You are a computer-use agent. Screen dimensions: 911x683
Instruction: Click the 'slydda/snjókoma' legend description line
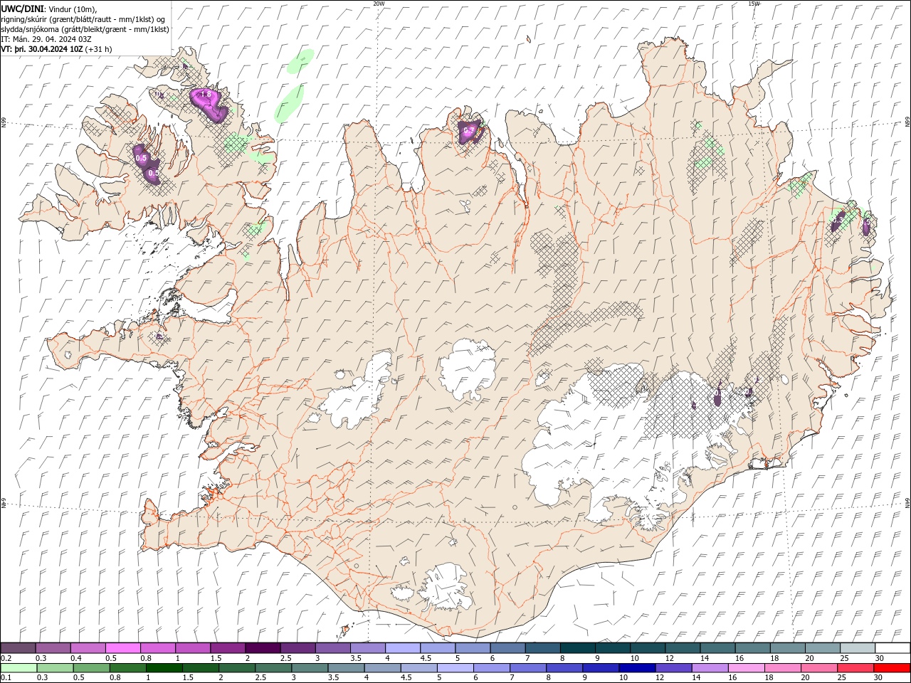(x=83, y=29)
